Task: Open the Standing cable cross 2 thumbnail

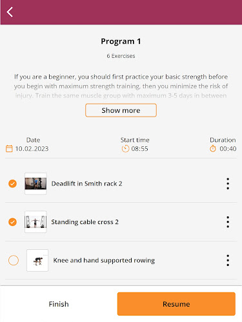Action: tap(35, 222)
